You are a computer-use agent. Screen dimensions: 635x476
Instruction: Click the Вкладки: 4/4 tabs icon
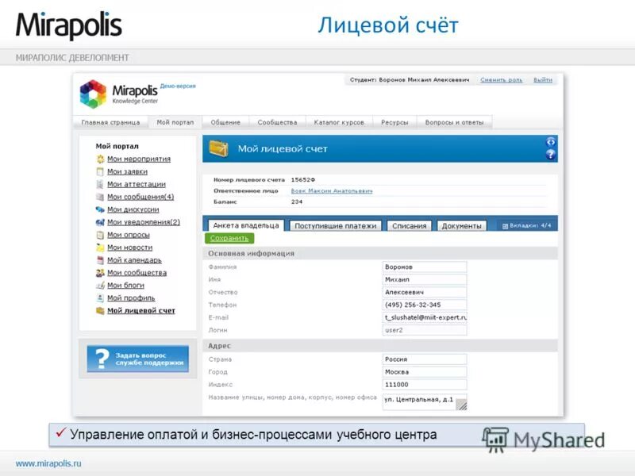point(505,226)
